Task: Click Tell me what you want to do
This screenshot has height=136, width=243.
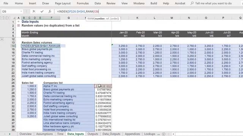Action: click(x=213, y=3)
